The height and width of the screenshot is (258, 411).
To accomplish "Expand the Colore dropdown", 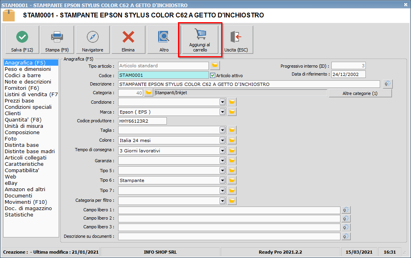I will tap(222, 140).
